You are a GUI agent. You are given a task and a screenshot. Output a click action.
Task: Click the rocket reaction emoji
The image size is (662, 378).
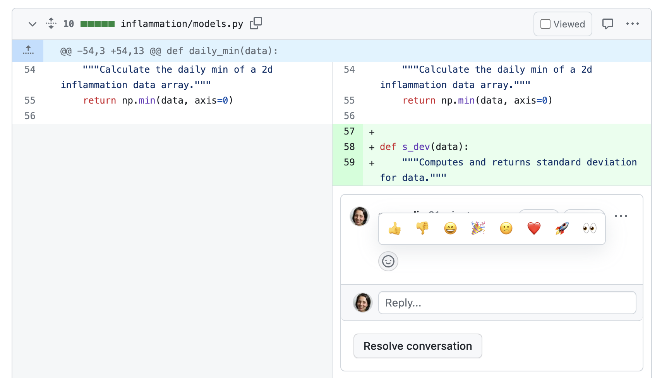coord(561,228)
